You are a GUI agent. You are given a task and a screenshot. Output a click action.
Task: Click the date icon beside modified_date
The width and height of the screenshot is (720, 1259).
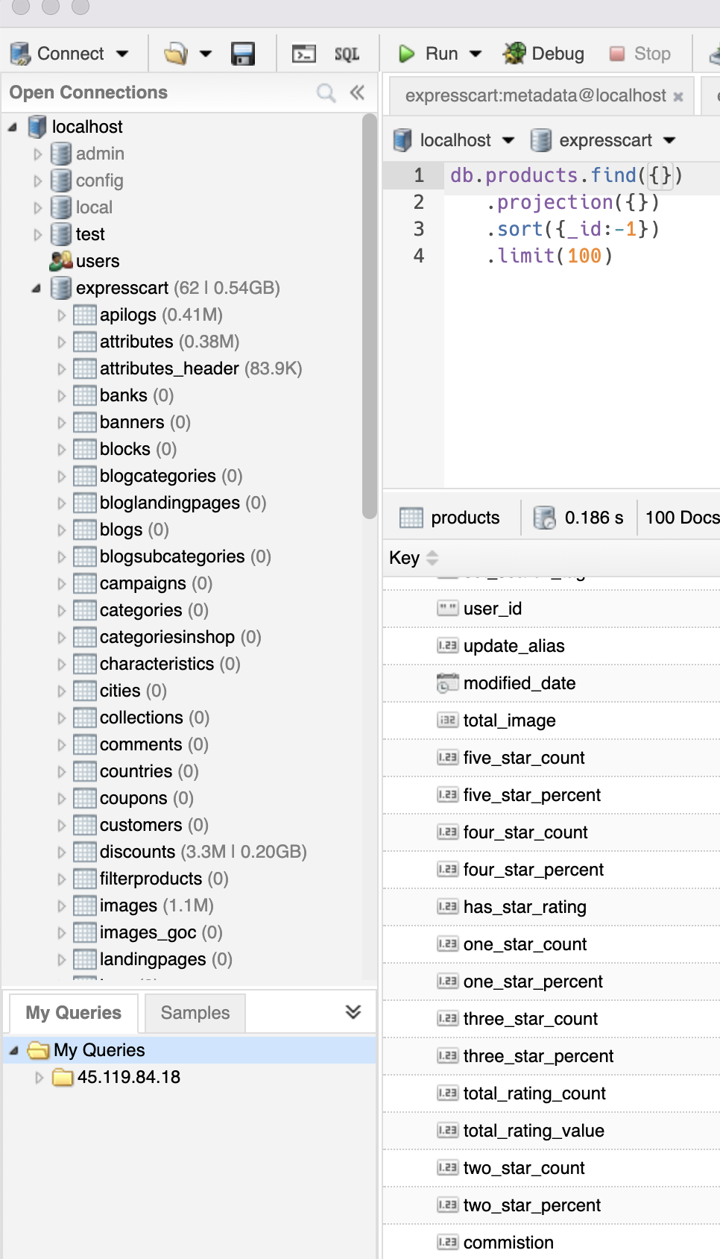pos(447,683)
